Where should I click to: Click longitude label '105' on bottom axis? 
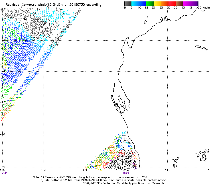click(2, 170)
